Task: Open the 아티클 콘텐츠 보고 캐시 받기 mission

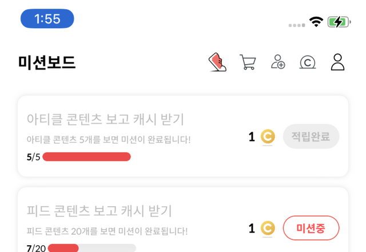Action: tap(105, 119)
